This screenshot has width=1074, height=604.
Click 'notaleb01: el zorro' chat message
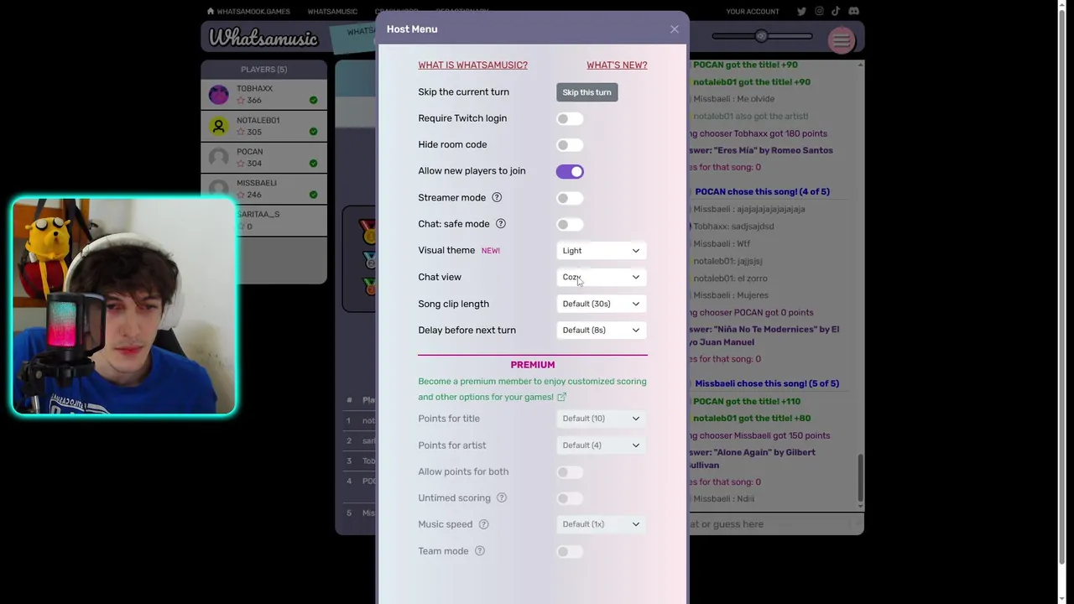pyautogui.click(x=730, y=279)
